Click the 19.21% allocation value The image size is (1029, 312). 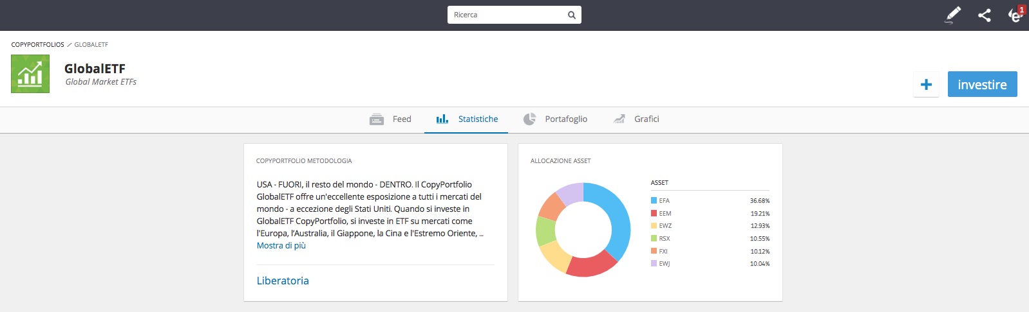(760, 213)
